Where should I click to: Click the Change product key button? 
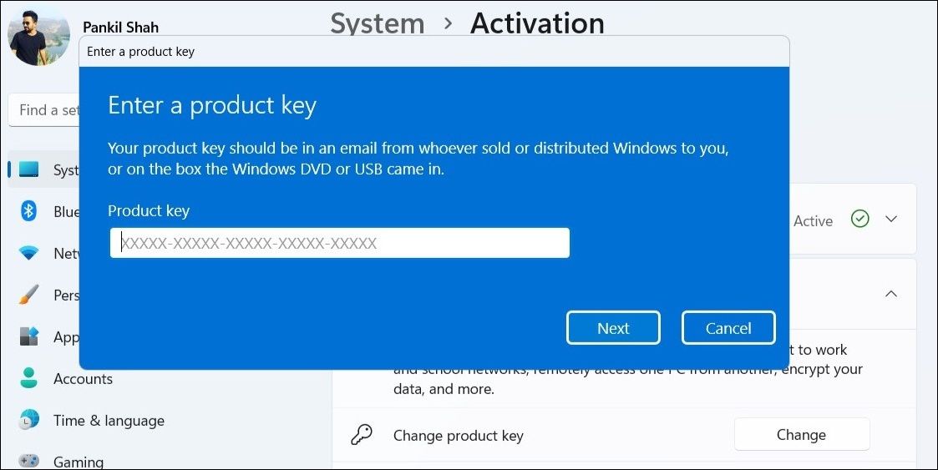click(801, 435)
